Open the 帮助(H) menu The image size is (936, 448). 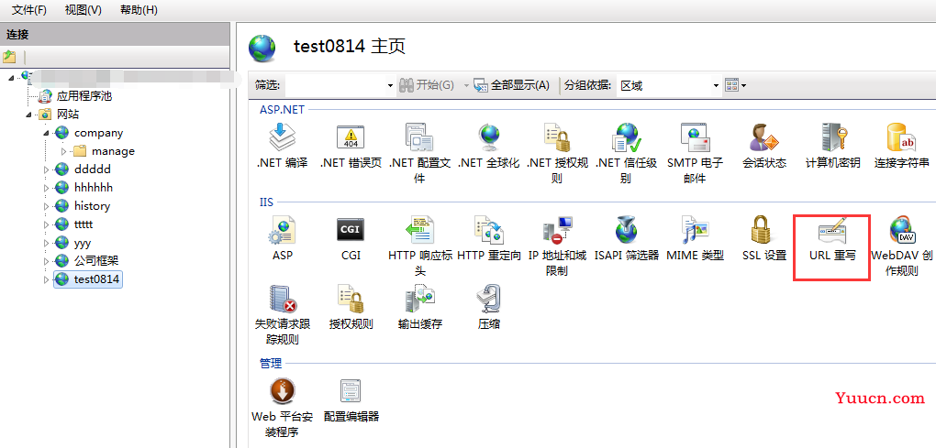[x=139, y=10]
